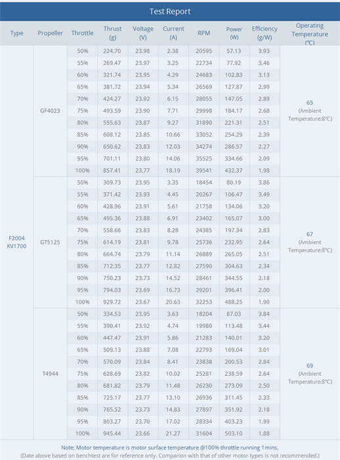Select the Thrust (g) column header

112,33
